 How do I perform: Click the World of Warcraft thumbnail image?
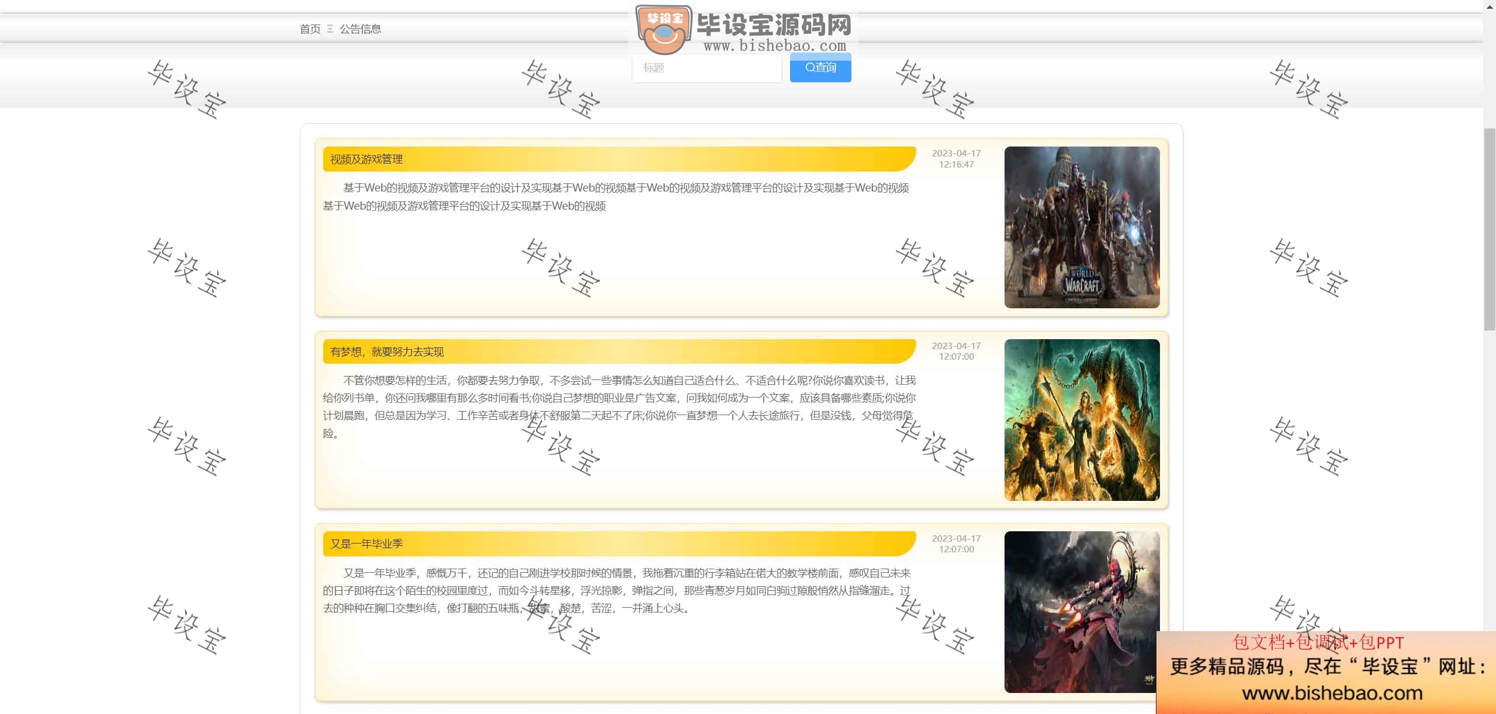(x=1082, y=227)
